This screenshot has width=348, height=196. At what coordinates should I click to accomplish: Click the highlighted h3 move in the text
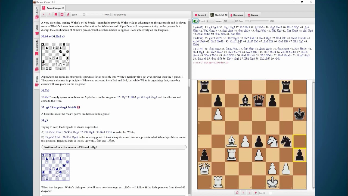pyautogui.click(x=78, y=107)
